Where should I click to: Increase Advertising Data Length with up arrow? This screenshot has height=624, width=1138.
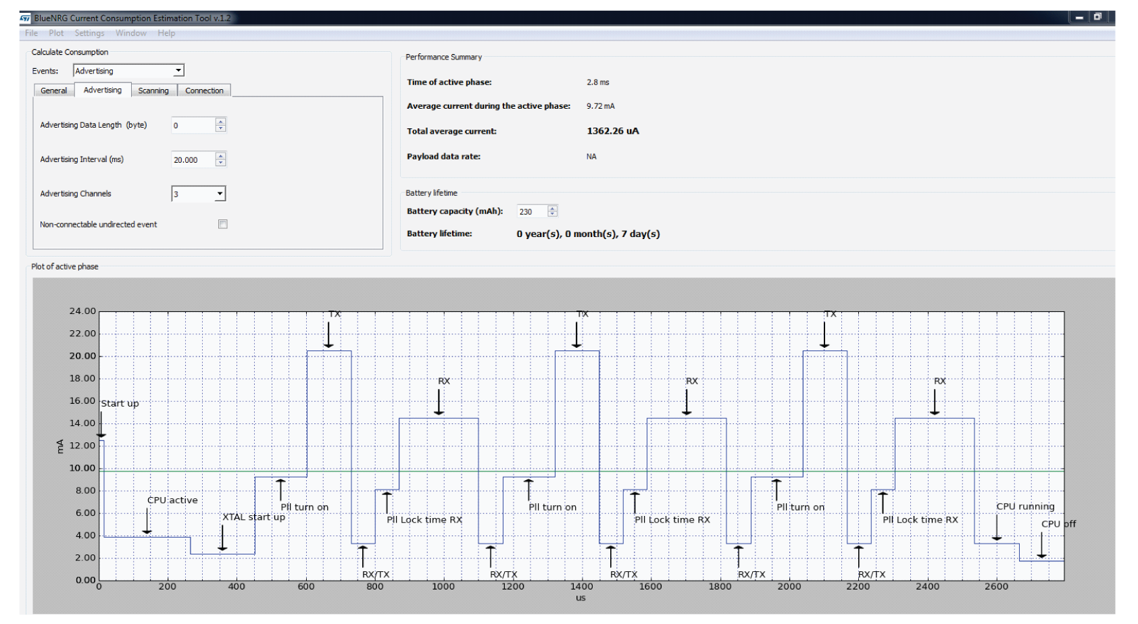220,122
